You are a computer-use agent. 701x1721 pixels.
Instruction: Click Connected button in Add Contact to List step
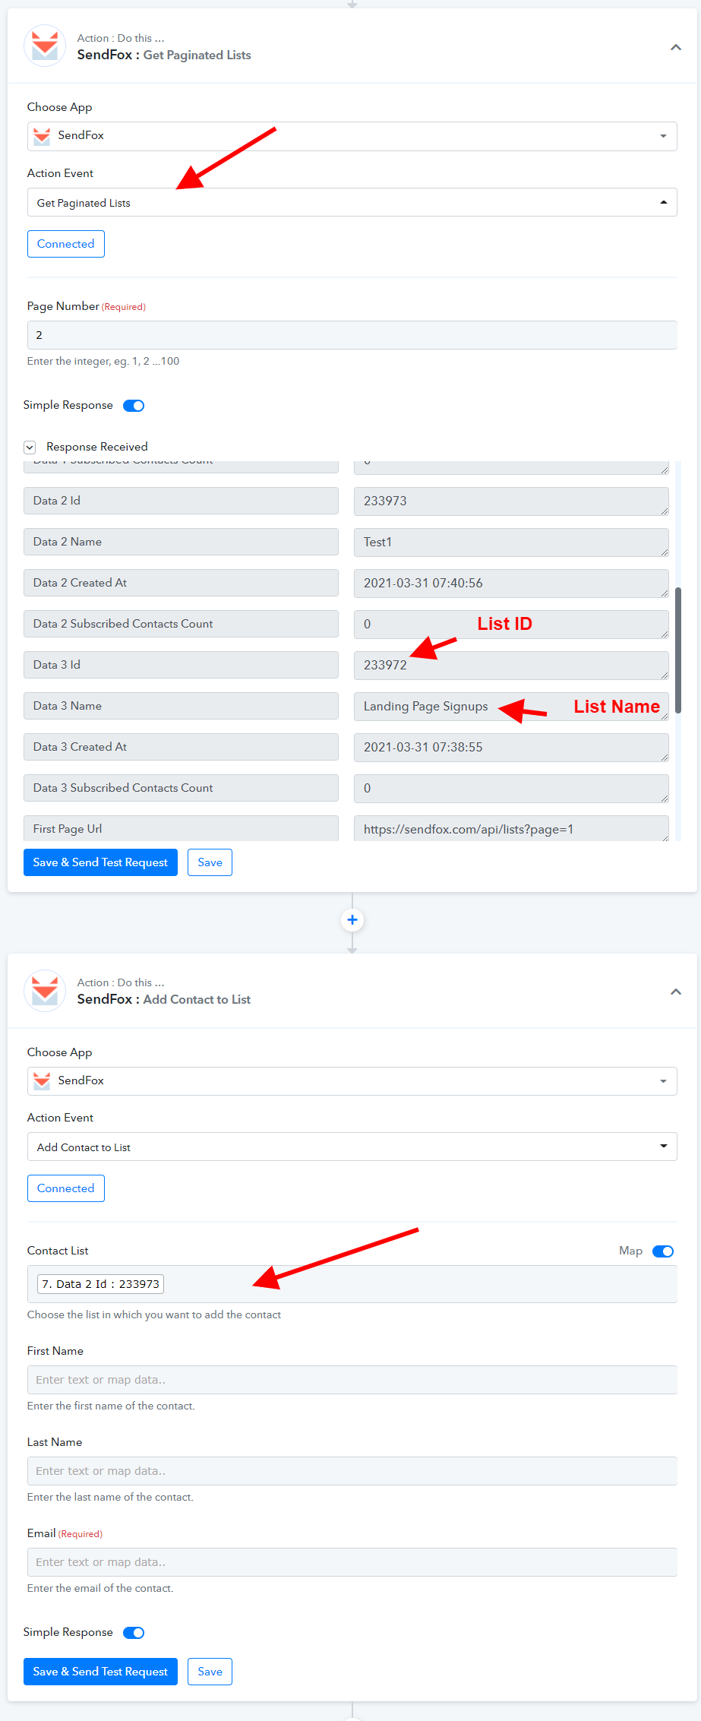pos(66,1188)
